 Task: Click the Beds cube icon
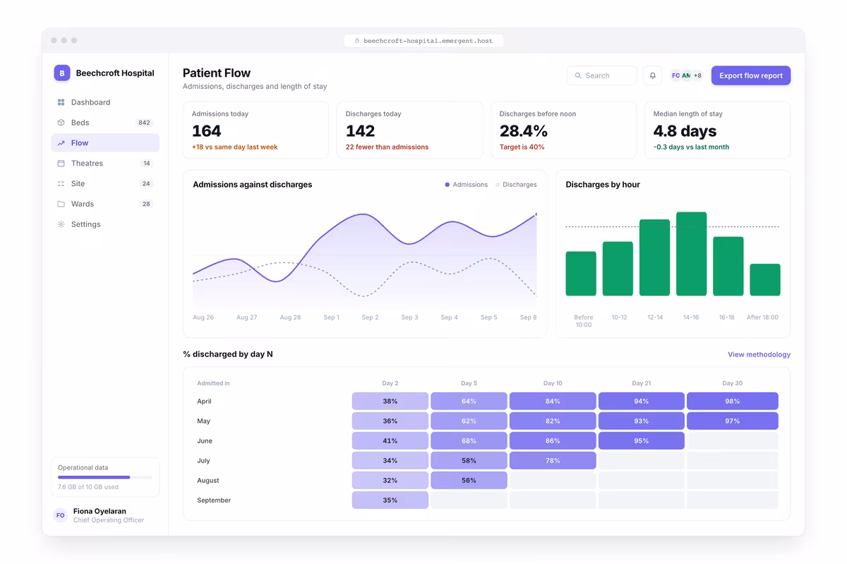61,123
